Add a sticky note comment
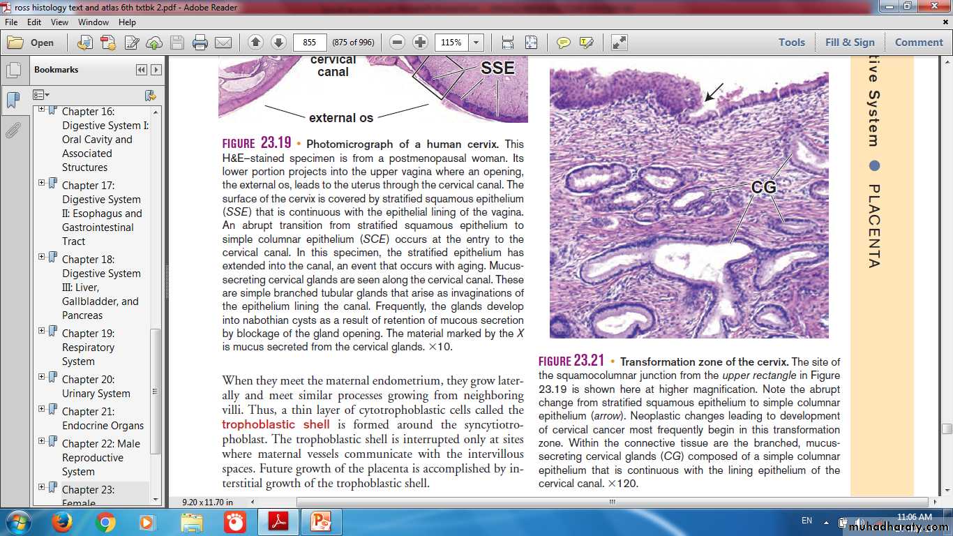This screenshot has width=953, height=536. pyautogui.click(x=563, y=43)
